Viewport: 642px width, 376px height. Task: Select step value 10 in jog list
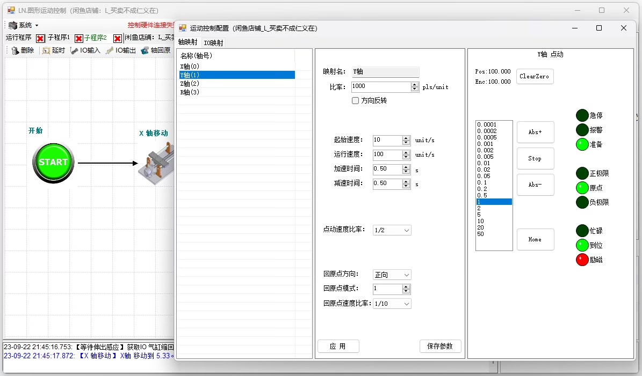(494, 221)
